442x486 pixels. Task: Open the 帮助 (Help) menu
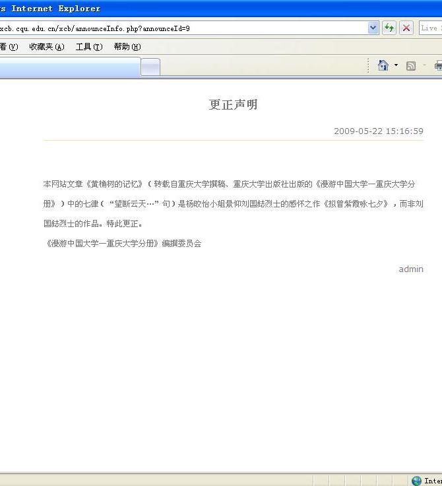point(127,47)
